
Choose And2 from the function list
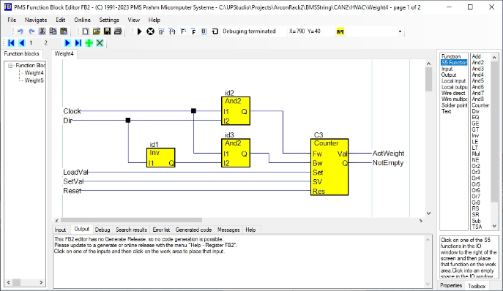point(477,62)
